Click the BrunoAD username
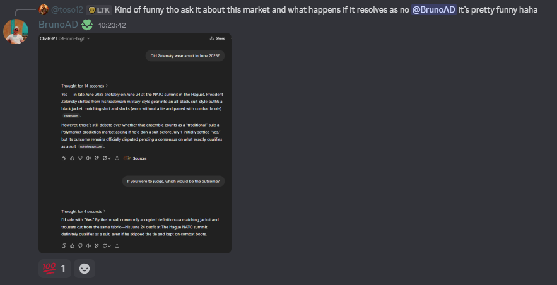This screenshot has width=557, height=285. point(59,25)
